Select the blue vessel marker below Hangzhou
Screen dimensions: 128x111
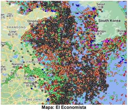[x=32, y=89]
